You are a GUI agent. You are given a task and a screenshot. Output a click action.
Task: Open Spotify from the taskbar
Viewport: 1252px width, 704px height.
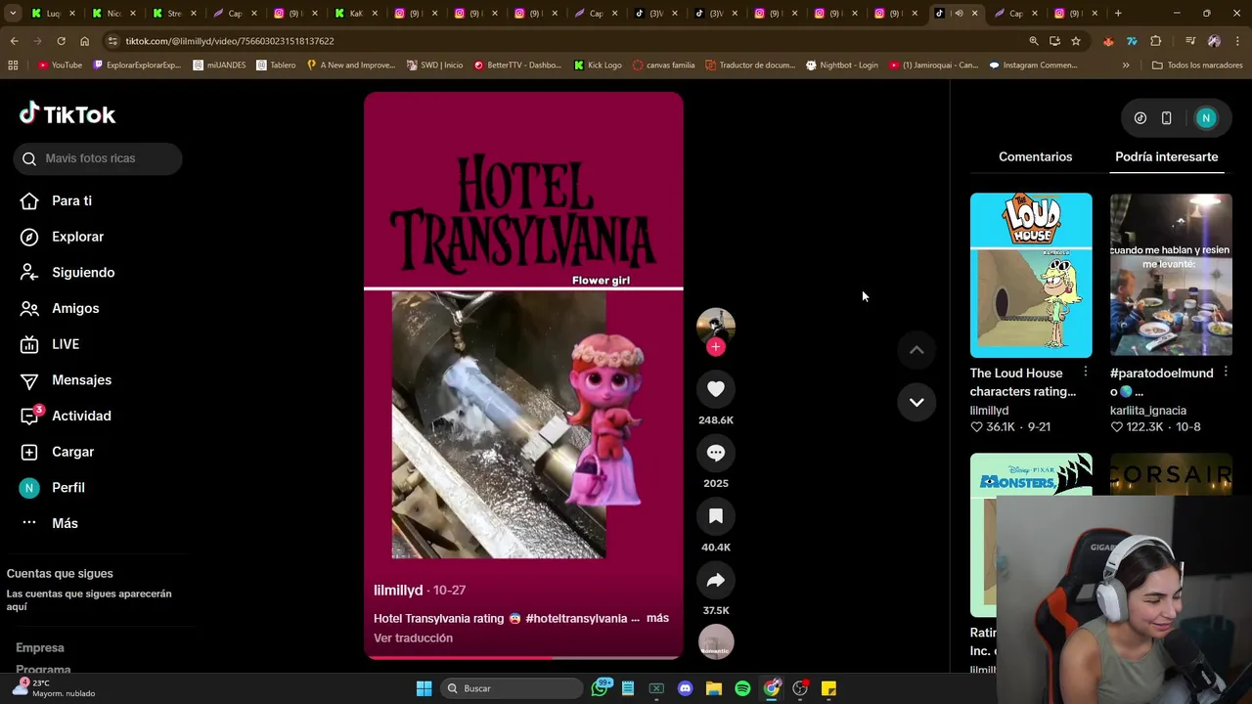[742, 688]
